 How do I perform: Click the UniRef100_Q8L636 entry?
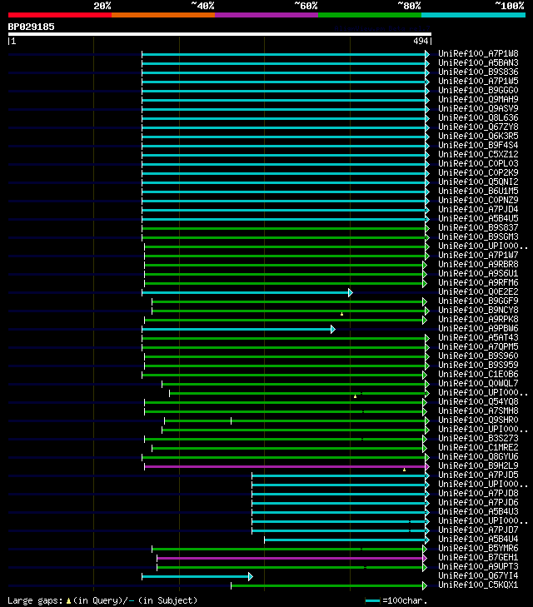point(478,117)
